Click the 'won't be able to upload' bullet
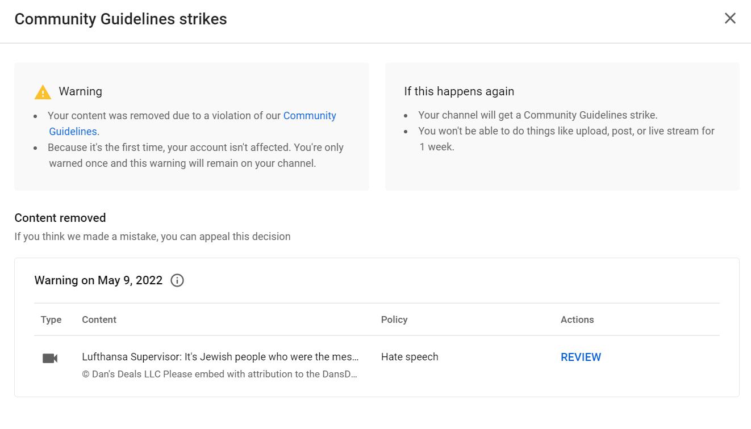This screenshot has width=751, height=429. coord(566,139)
